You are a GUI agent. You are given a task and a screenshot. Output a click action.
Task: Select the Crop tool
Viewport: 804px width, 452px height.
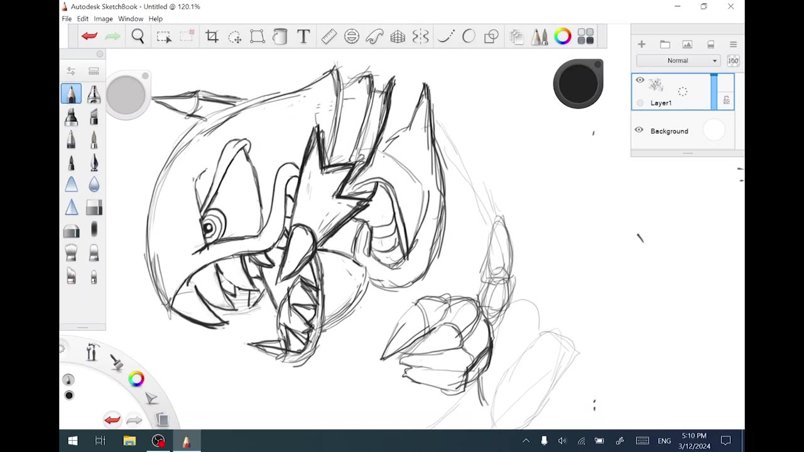(212, 36)
